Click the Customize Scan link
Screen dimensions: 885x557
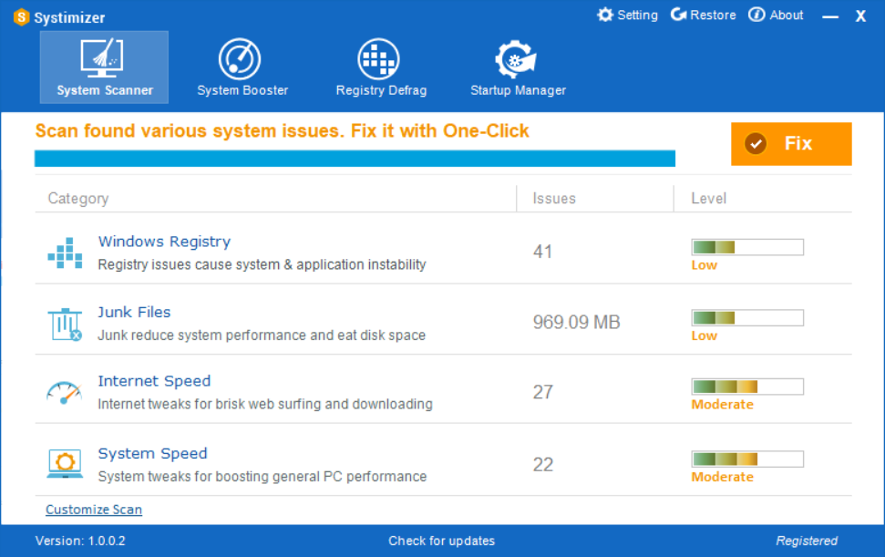[94, 510]
